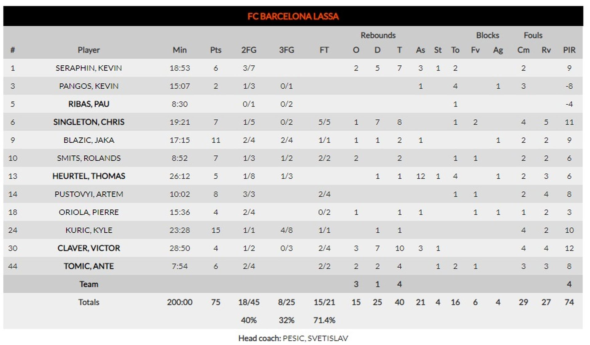Select HEURTEL, THOMAS in the table
Image resolution: width=590 pixels, height=345 pixels.
click(88, 176)
